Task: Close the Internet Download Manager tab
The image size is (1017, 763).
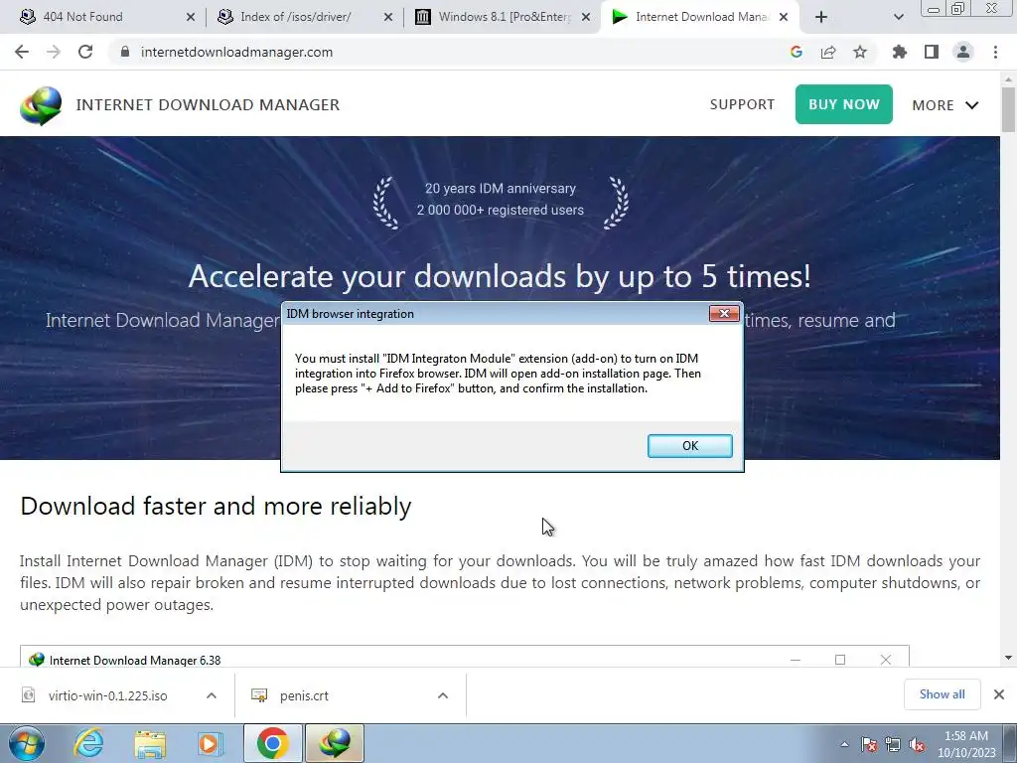Action: (784, 18)
